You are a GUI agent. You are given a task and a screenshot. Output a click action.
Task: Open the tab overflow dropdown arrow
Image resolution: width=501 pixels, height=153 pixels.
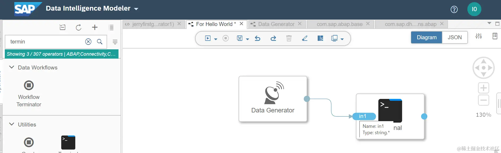(489, 23)
